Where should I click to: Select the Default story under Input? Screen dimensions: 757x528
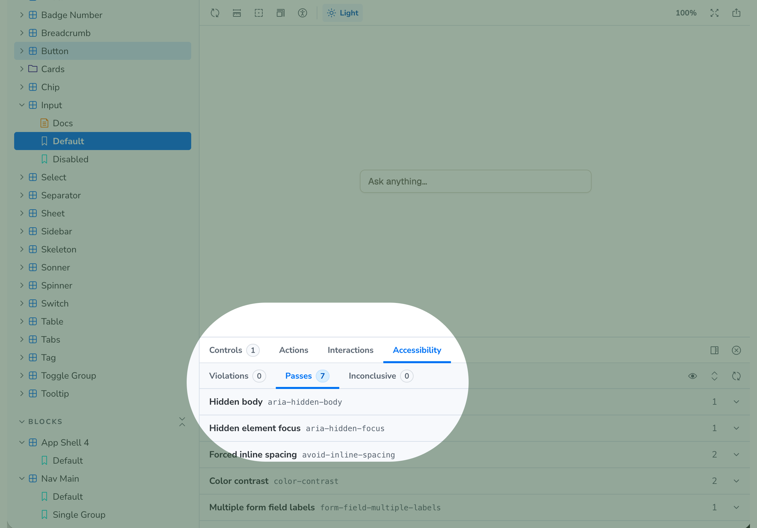pyautogui.click(x=103, y=141)
